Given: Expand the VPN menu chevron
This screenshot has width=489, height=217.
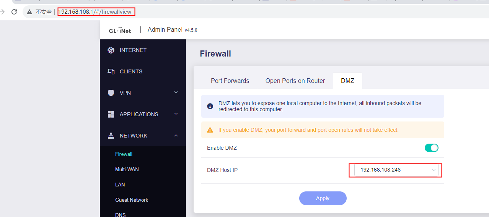Looking at the screenshot, I should pos(176,92).
